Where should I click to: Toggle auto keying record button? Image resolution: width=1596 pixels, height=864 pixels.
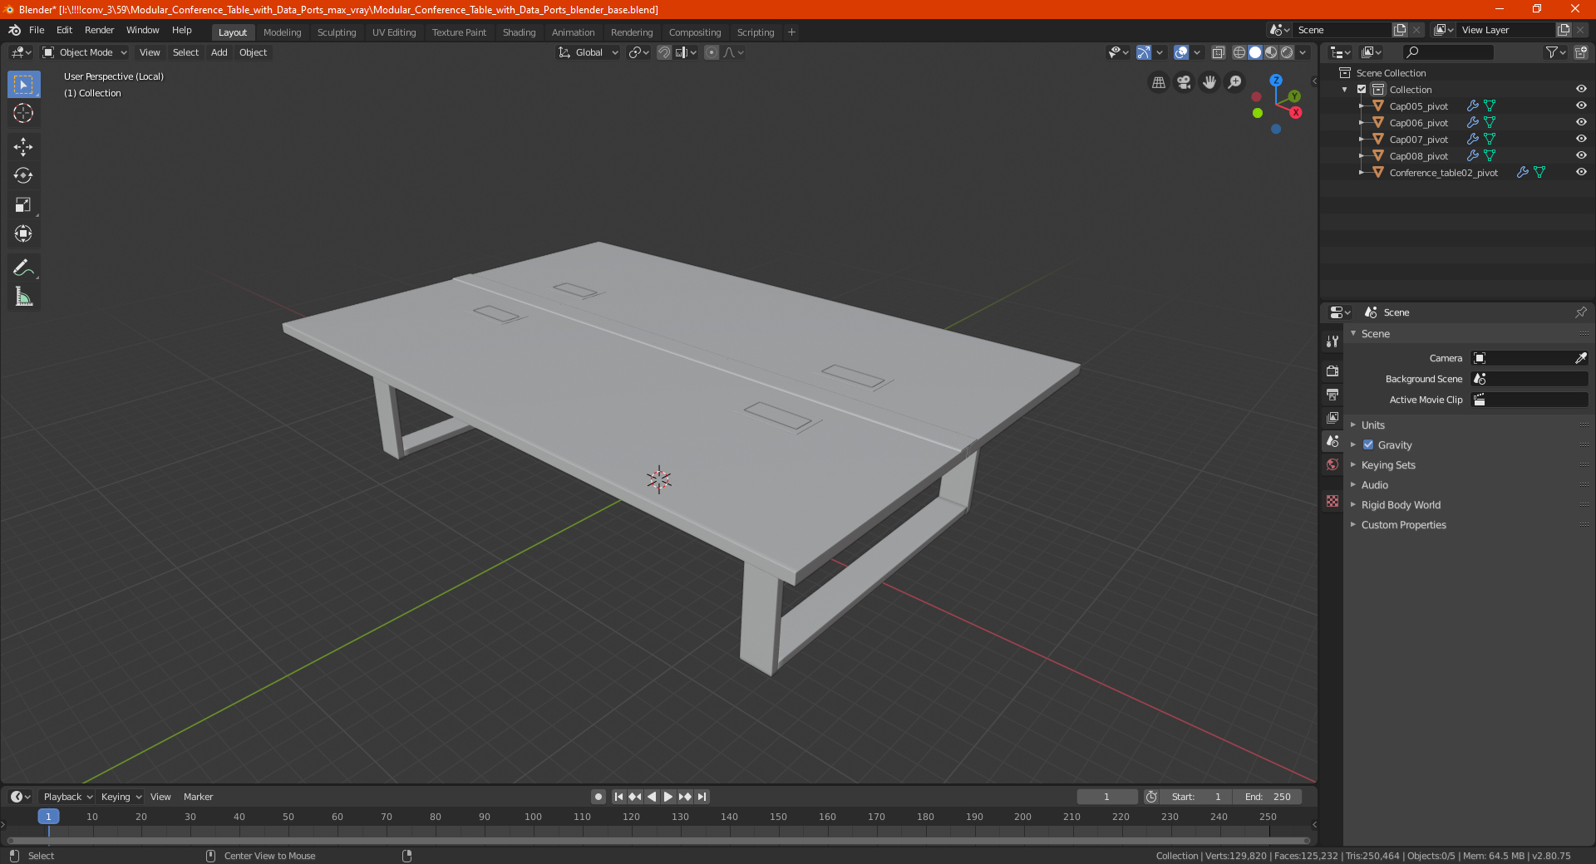coord(598,797)
